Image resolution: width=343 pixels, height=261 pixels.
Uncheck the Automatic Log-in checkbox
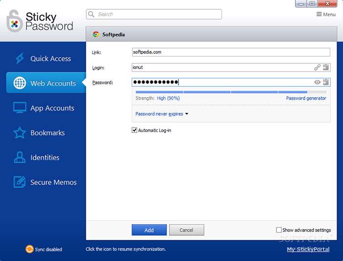(135, 130)
